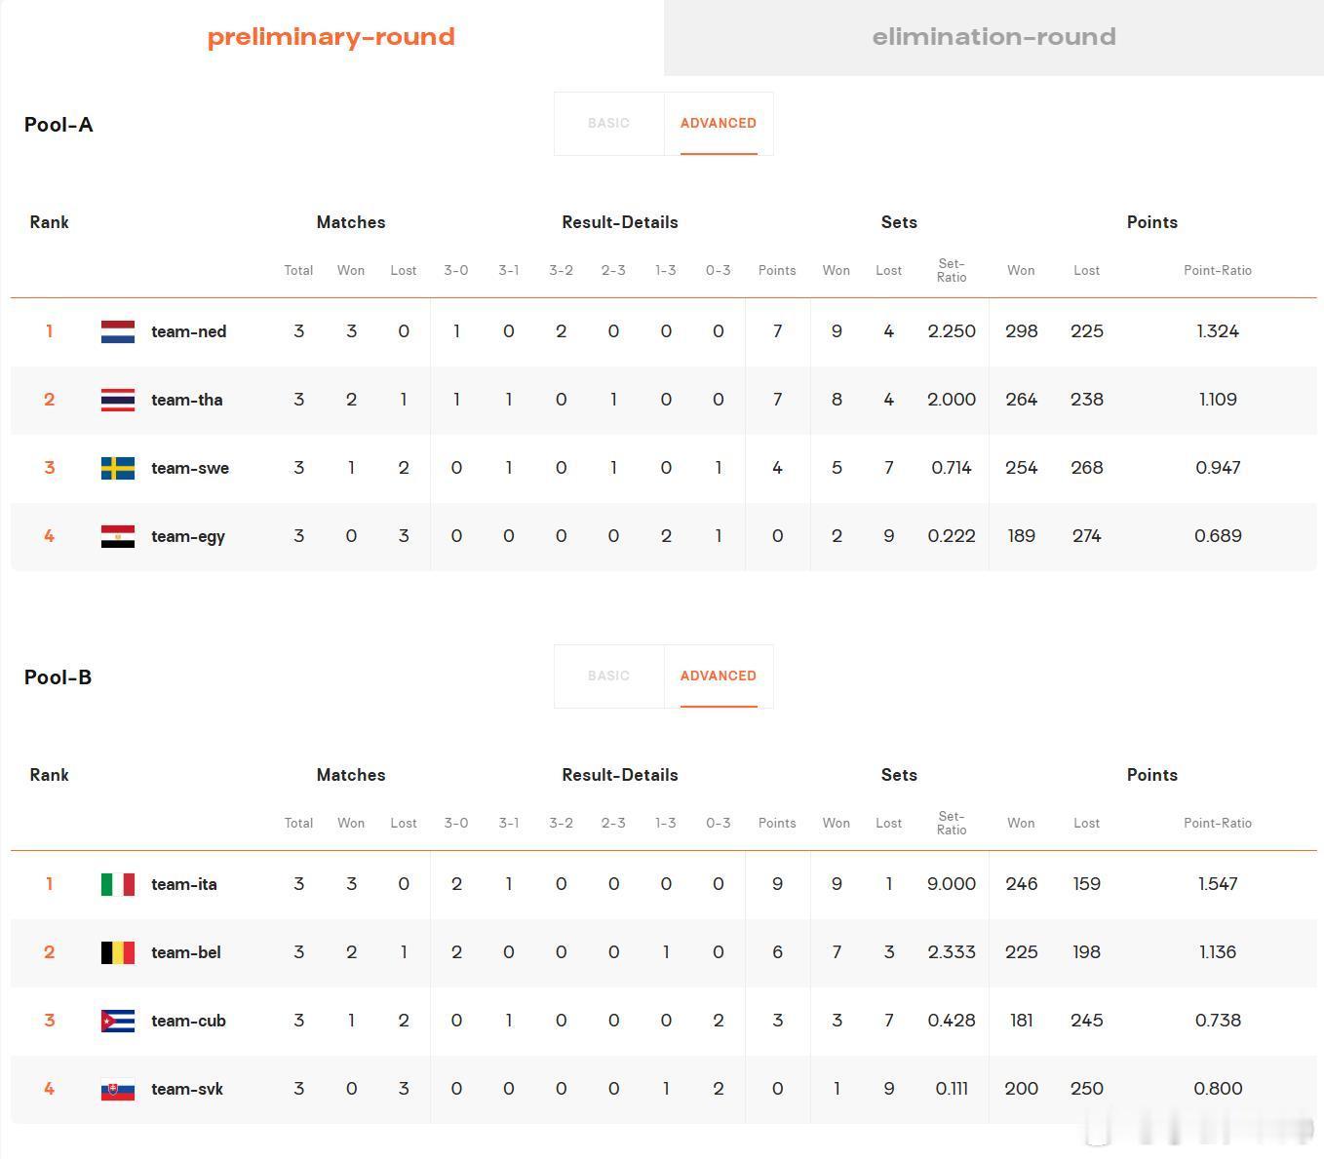Click the Thailand flag icon
The height and width of the screenshot is (1159, 1324).
(x=118, y=400)
